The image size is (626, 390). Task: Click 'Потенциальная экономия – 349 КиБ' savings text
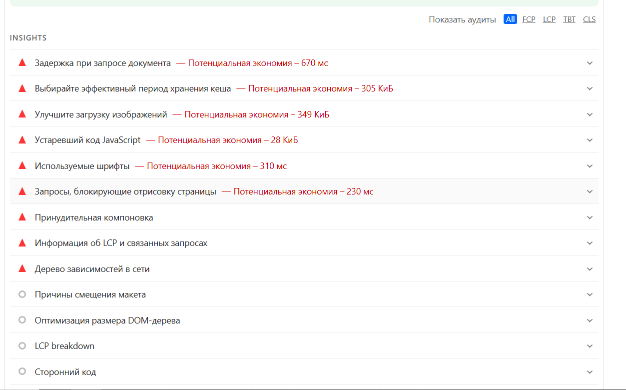pyautogui.click(x=257, y=114)
